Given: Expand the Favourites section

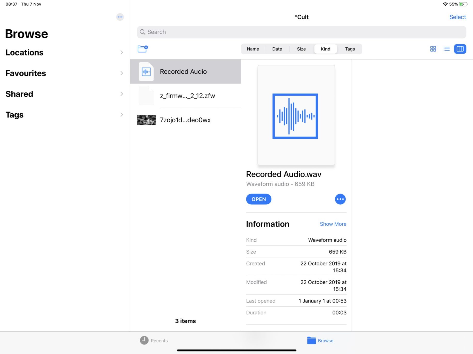Looking at the screenshot, I should coord(65,73).
